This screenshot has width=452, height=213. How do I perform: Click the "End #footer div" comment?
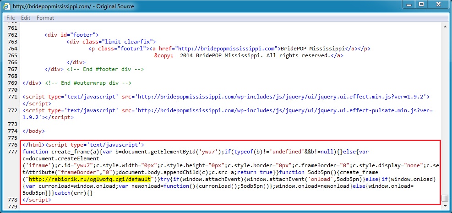[105, 70]
